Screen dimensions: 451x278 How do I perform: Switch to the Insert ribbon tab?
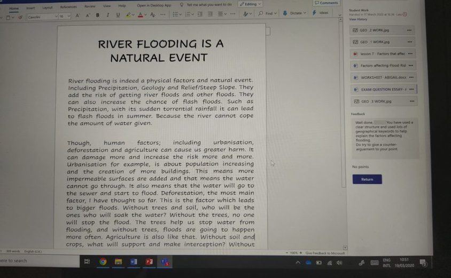30,8
